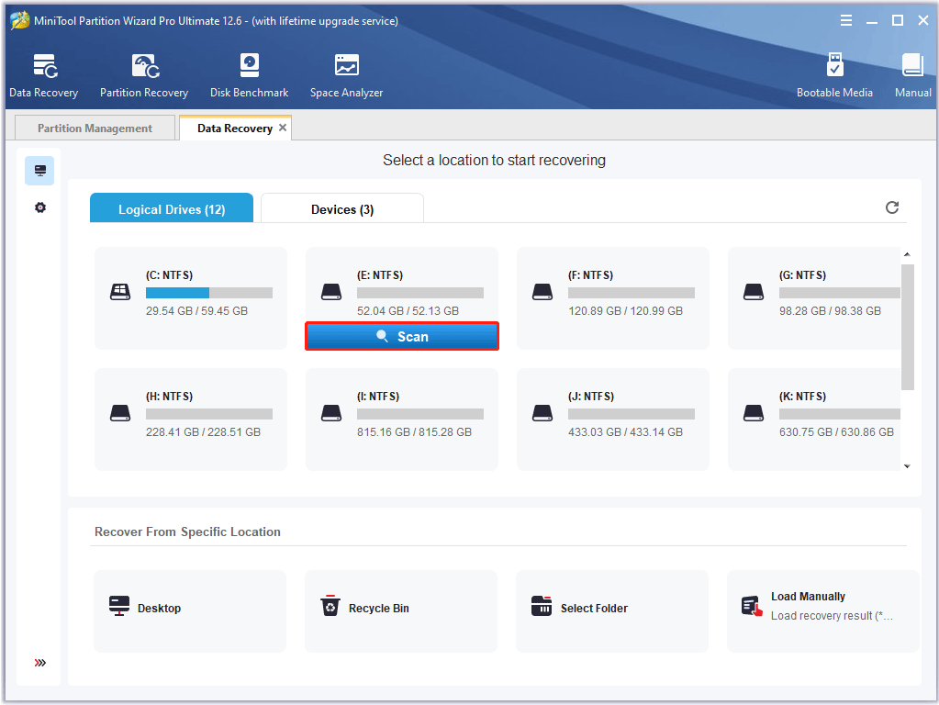Choose Recycle Bin as recovery location

(400, 611)
